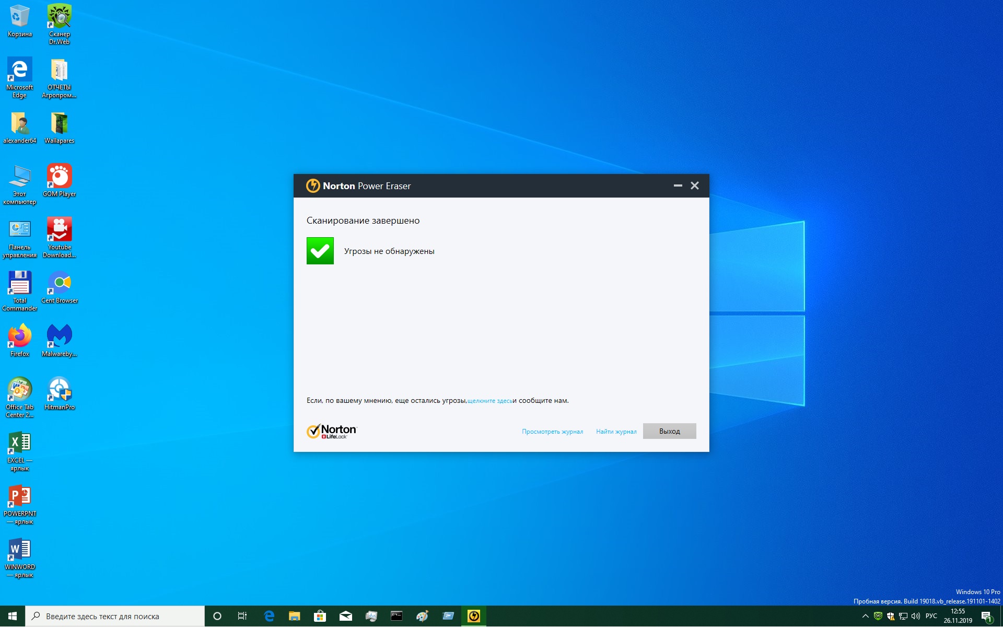Switch input language via РУС indicator
Viewport: 1003px width, 627px height.
pyautogui.click(x=931, y=616)
